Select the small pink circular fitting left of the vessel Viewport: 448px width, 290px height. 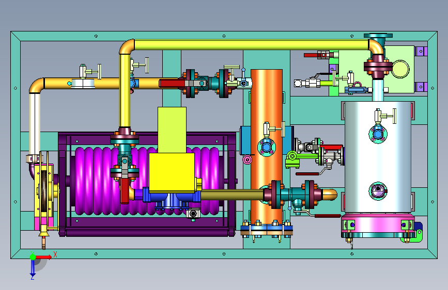[x=248, y=159]
